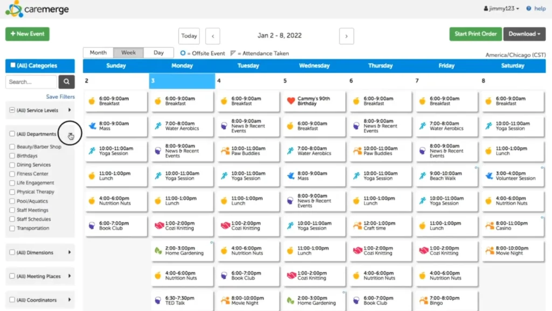Collapse the Departments filter arrow
The width and height of the screenshot is (552, 311).
pos(70,134)
